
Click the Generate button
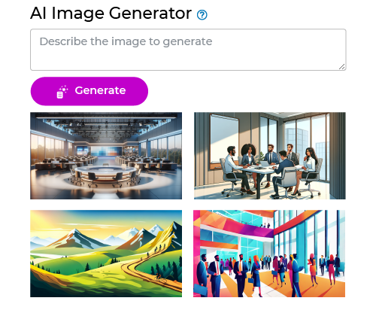click(89, 91)
